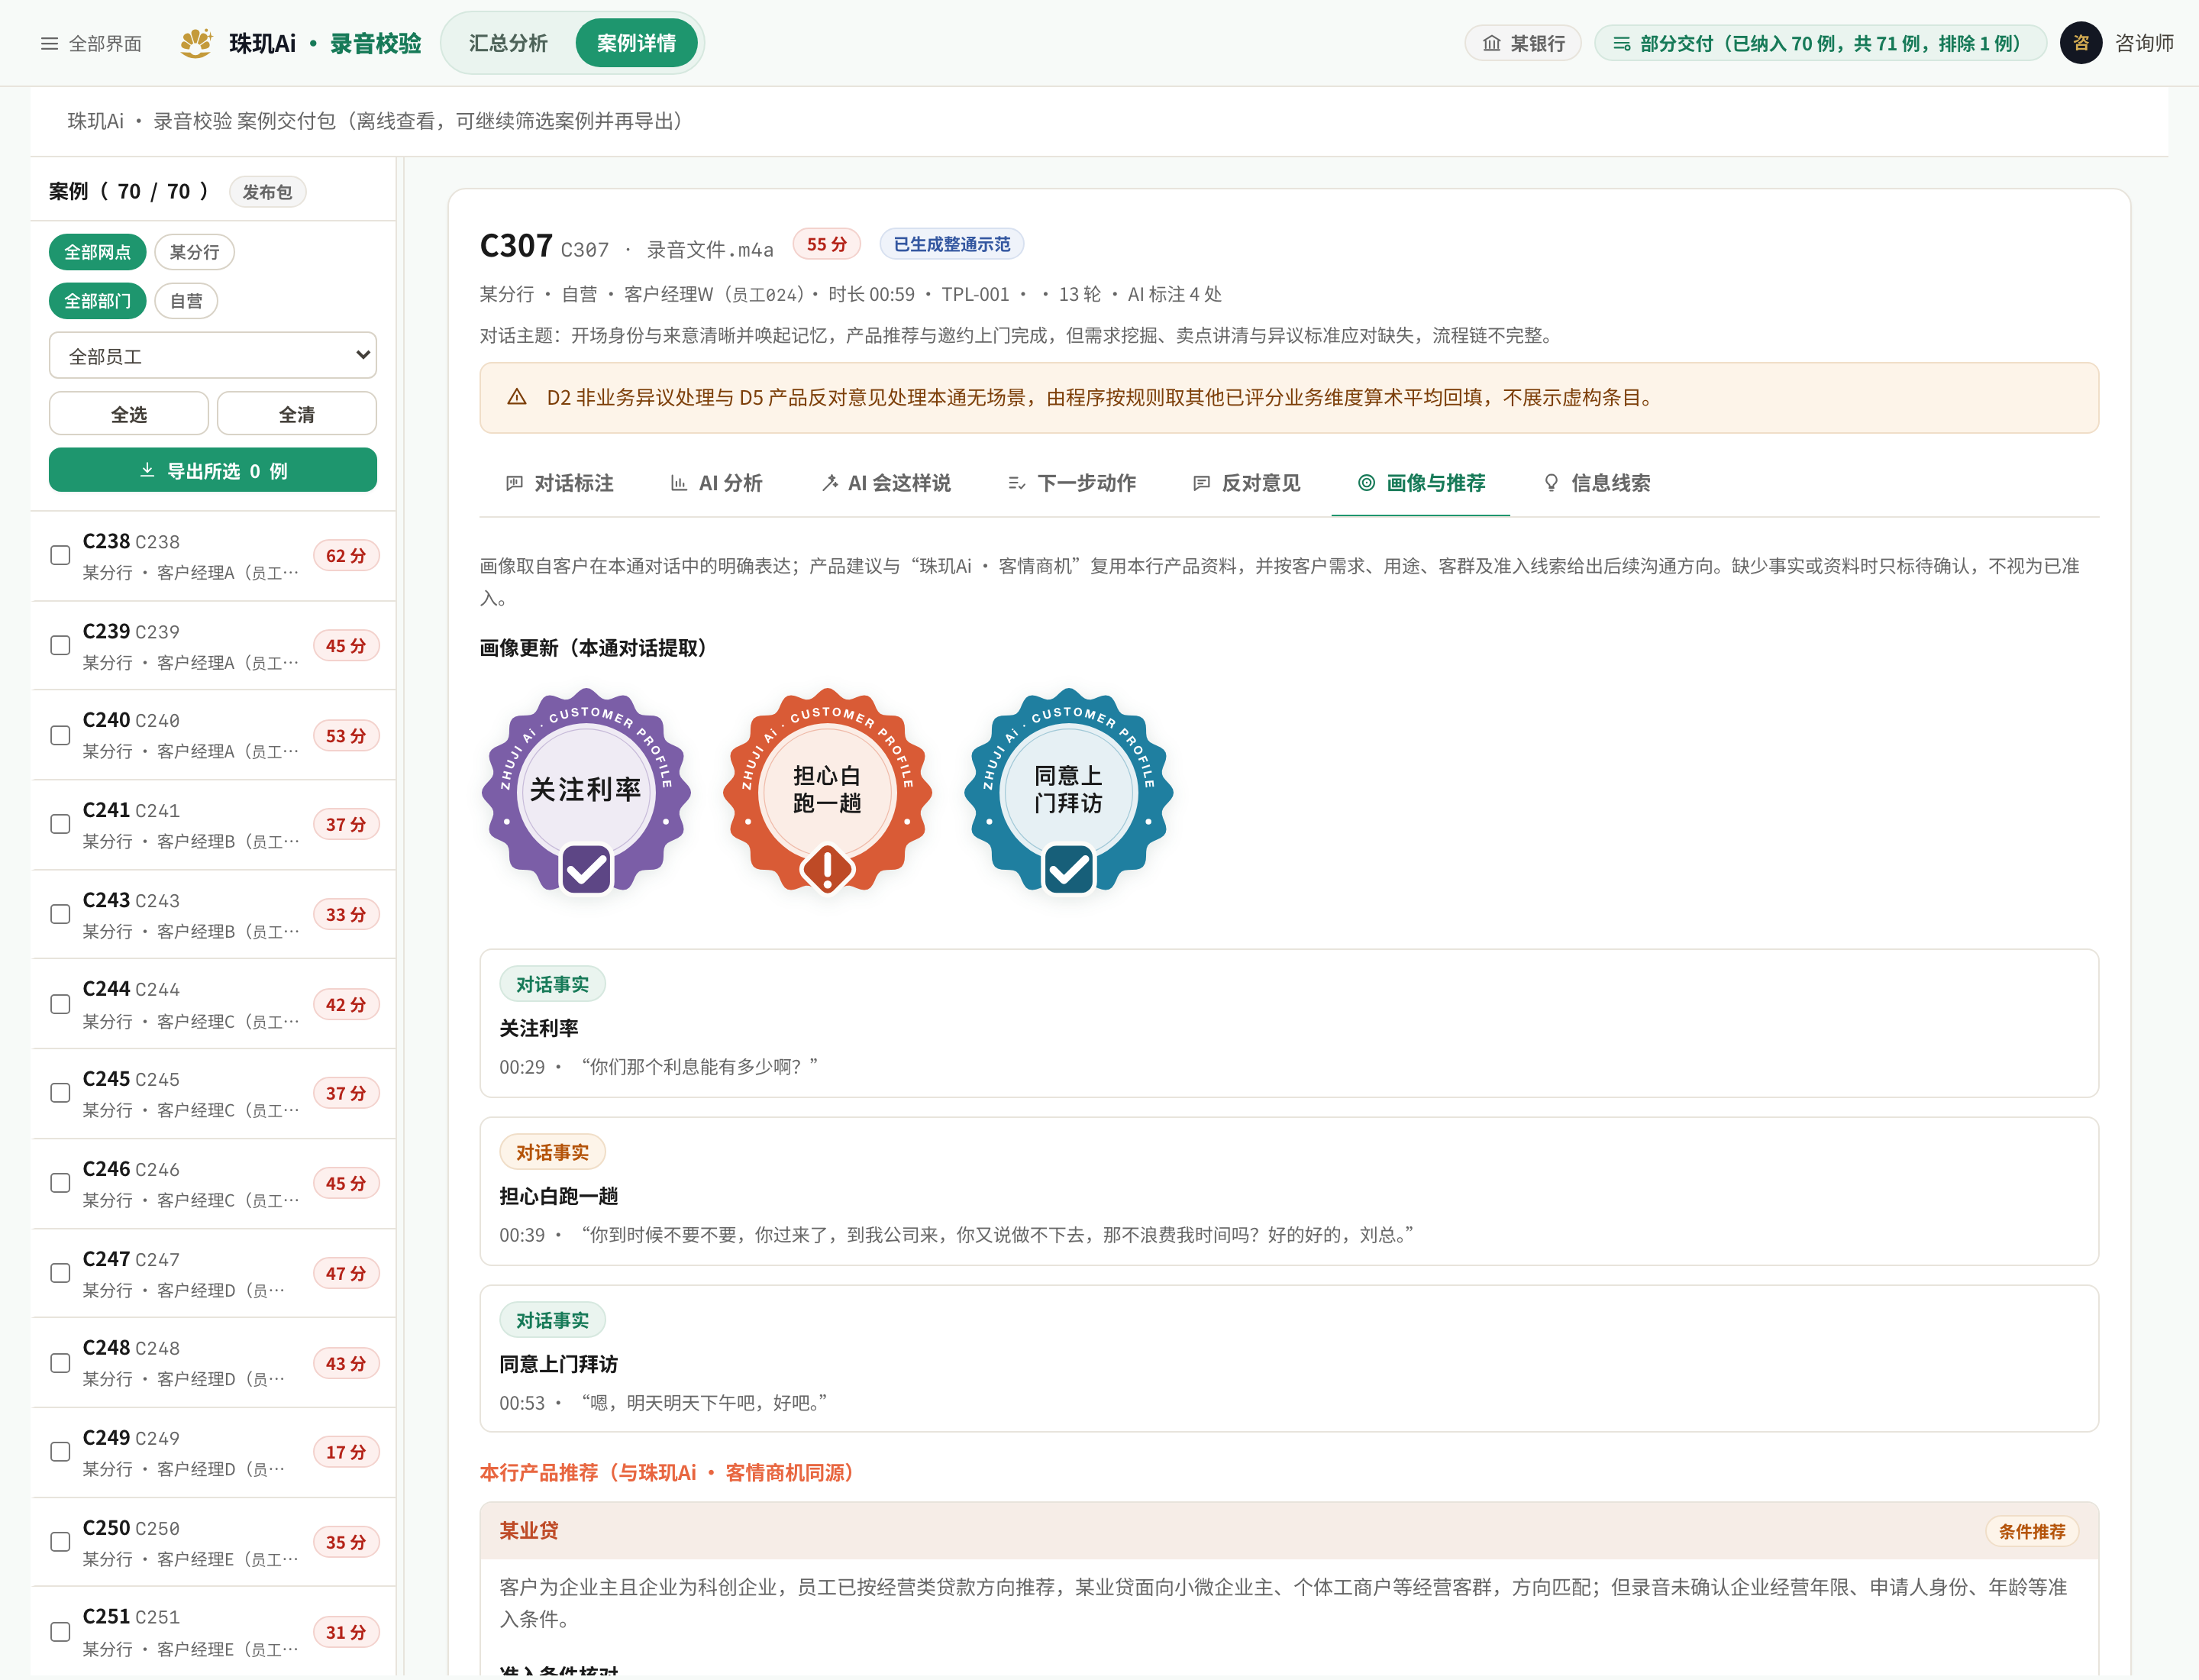Image resolution: width=2199 pixels, height=1680 pixels.
Task: Click the 关注利率 purple profile badge
Action: [586, 791]
